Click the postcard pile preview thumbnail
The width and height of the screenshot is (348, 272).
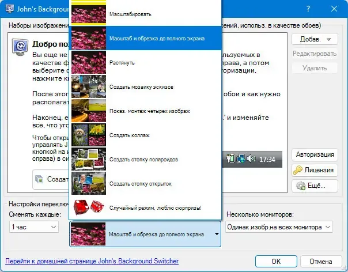tap(89, 183)
